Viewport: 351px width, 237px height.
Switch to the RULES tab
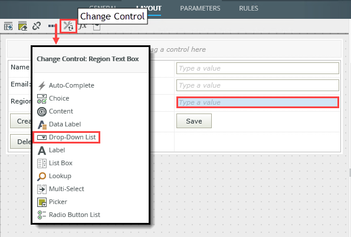pyautogui.click(x=248, y=8)
